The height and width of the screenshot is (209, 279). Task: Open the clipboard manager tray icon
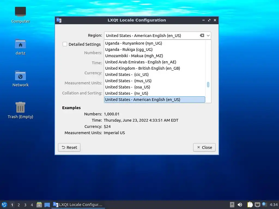(250, 205)
